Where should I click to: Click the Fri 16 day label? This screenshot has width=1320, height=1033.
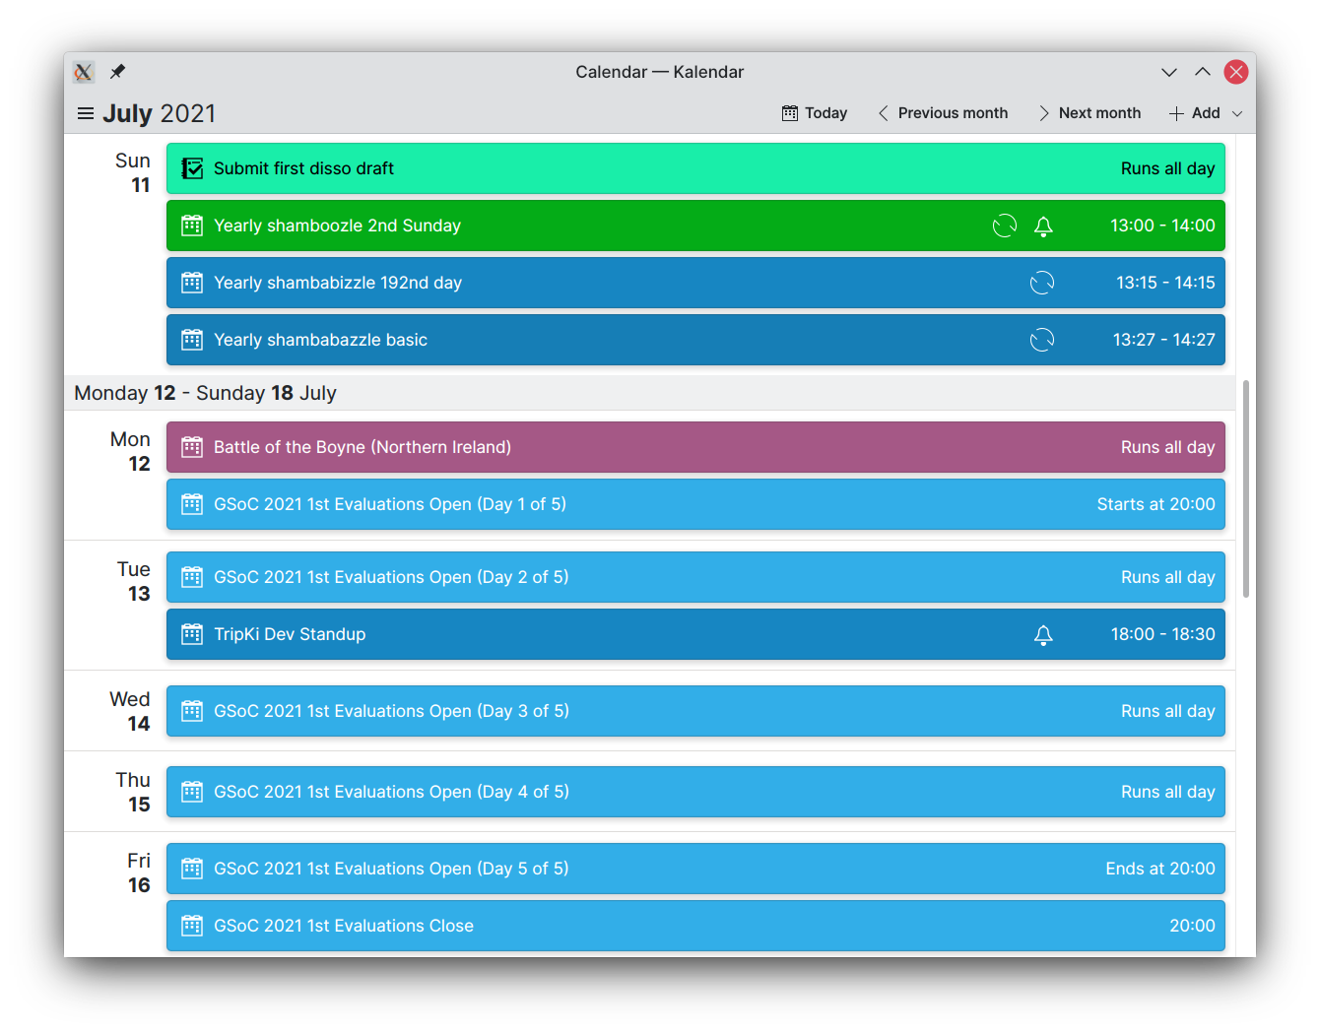coord(139,872)
